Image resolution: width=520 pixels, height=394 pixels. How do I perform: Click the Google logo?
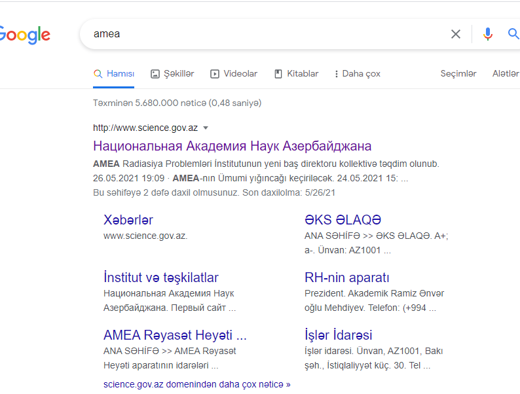(x=25, y=35)
